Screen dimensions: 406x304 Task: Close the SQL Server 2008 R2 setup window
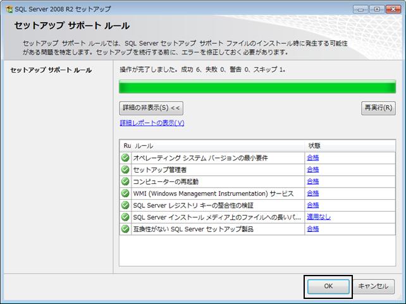click(393, 9)
